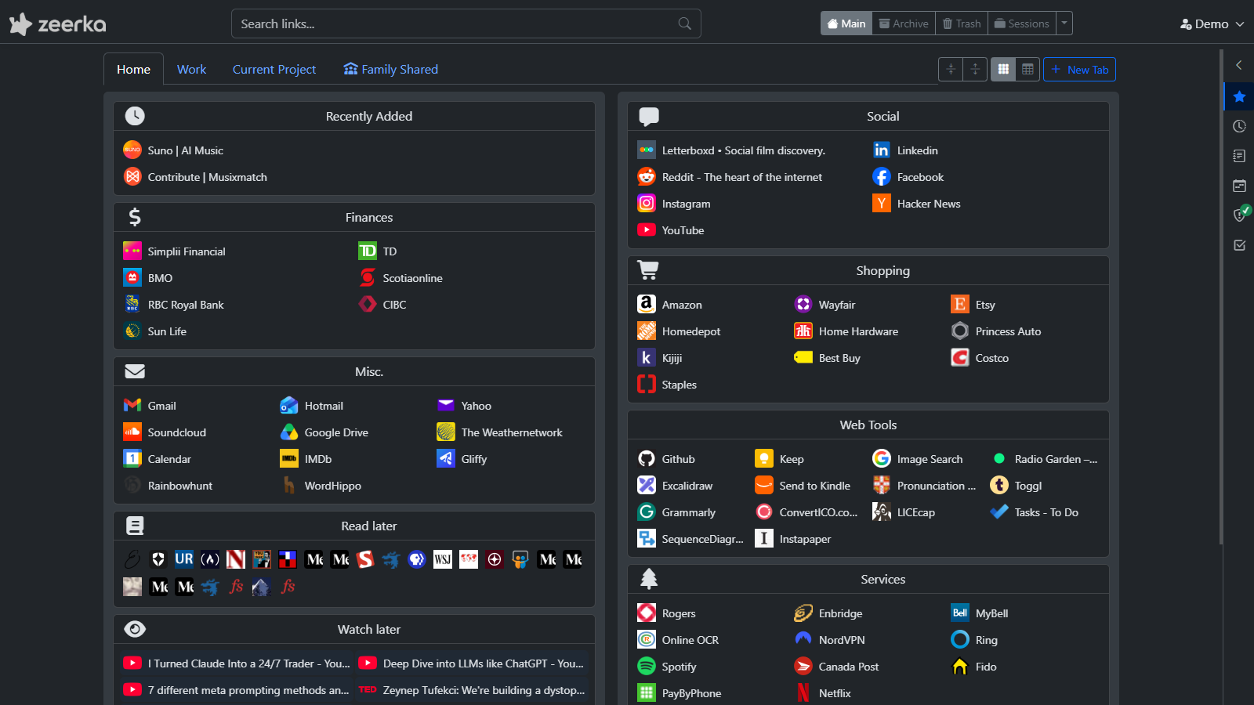Click the UR icon in Read later

184,559
